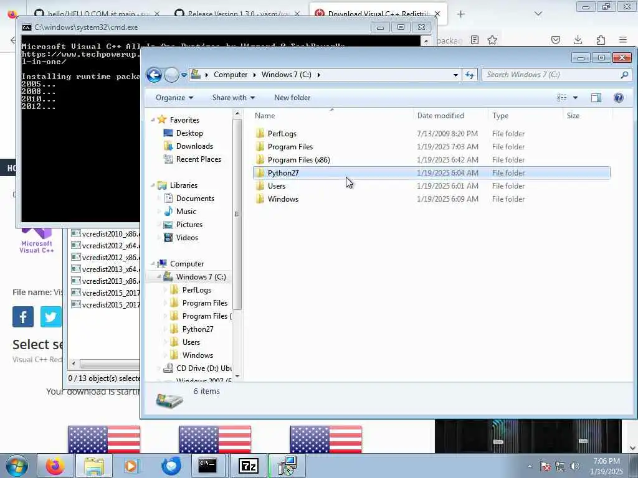Sort by Size column header
The height and width of the screenshot is (478, 638).
coord(588,116)
